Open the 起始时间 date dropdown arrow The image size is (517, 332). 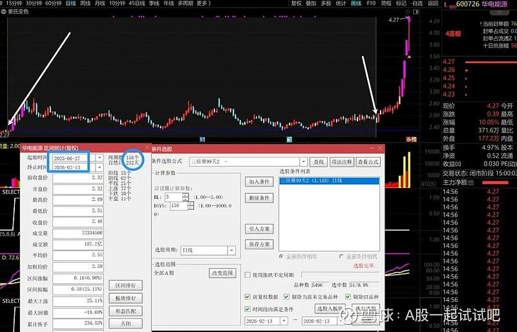(100, 158)
